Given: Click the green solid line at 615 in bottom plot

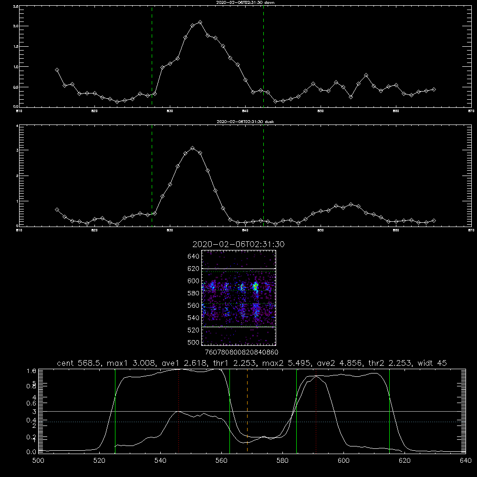Looking at the screenshot, I should 389,410.
